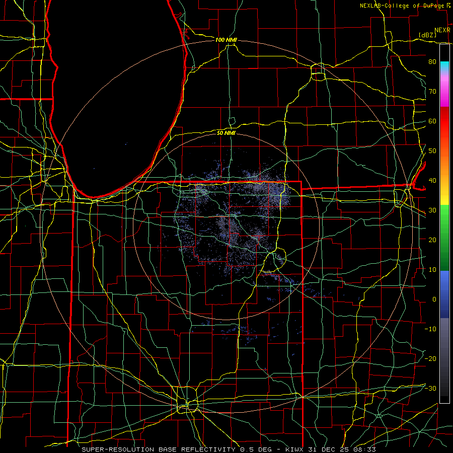Viewport: 453px width, 453px height.
Task: Click the -20 dBZ scale value
Action: (x=430, y=358)
